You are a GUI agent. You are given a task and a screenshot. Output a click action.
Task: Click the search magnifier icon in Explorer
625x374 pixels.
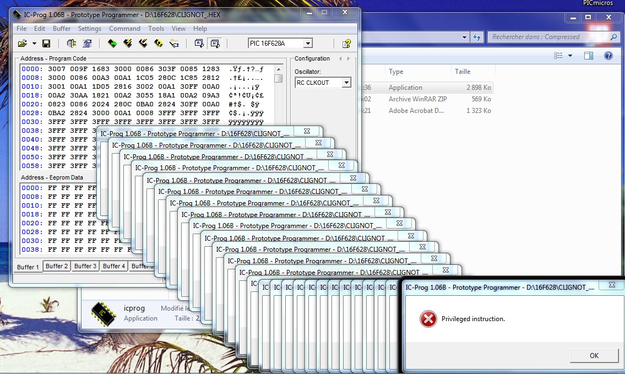614,37
